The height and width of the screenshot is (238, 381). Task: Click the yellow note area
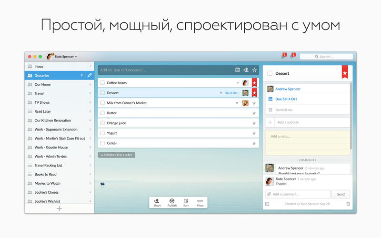point(308,143)
